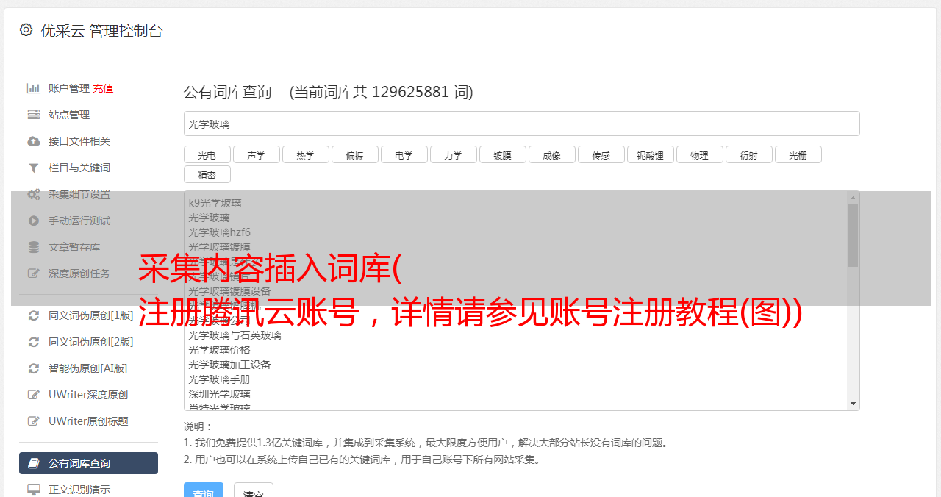This screenshot has width=941, height=497.
Task: Select result row 光学玻璃镀膜设备
Action: (x=229, y=291)
